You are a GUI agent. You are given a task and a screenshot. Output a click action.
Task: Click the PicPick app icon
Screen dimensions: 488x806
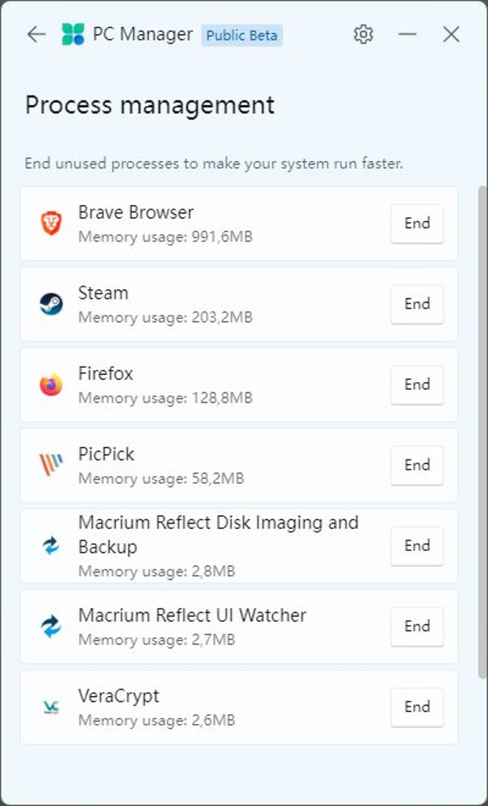click(x=51, y=465)
